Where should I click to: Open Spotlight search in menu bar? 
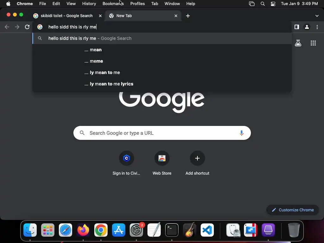(x=262, y=4)
